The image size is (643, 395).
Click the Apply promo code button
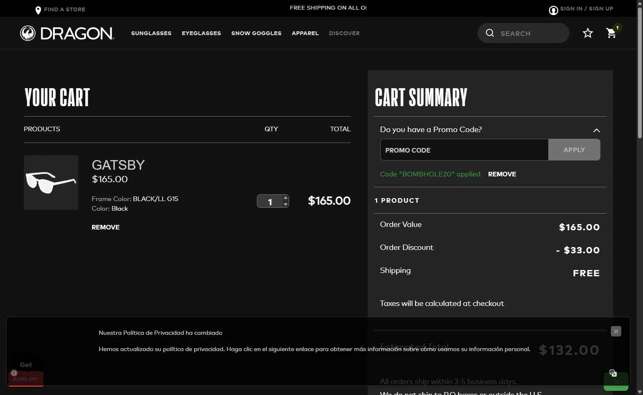pyautogui.click(x=574, y=150)
